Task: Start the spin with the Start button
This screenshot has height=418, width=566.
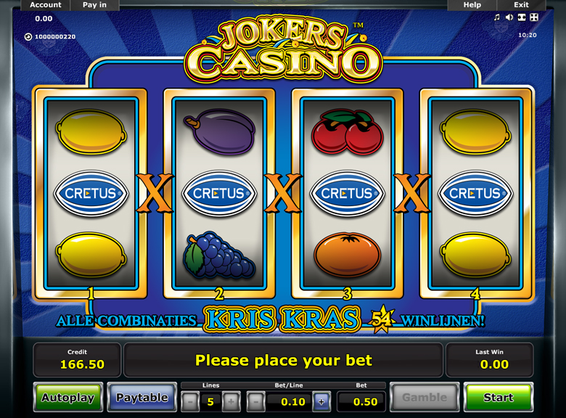Action: [499, 397]
